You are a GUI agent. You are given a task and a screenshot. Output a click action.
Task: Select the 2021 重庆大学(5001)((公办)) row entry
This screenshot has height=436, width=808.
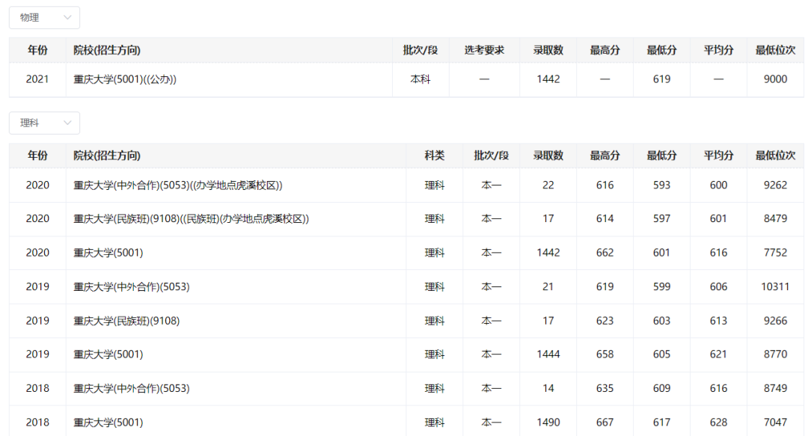(125, 79)
